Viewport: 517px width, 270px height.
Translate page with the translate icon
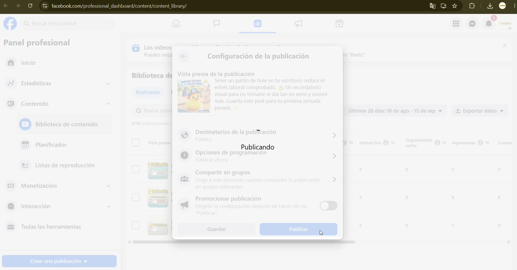point(433,6)
